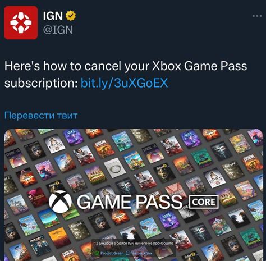The height and width of the screenshot is (261, 266).
Task: Click the white bracelet game cover
Action: [x=114, y=168]
